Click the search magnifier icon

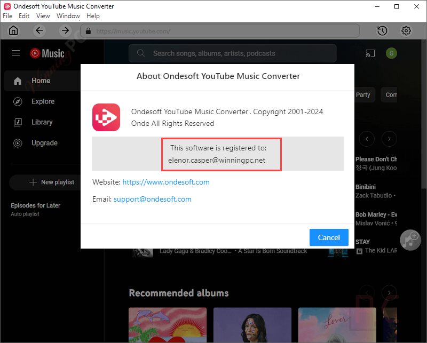click(141, 53)
